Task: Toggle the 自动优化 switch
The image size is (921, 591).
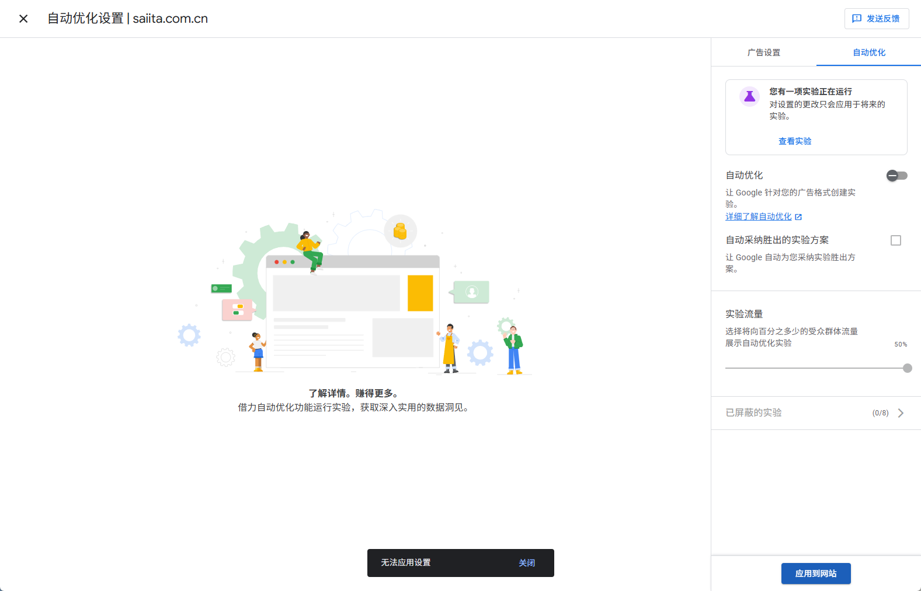Action: point(896,176)
